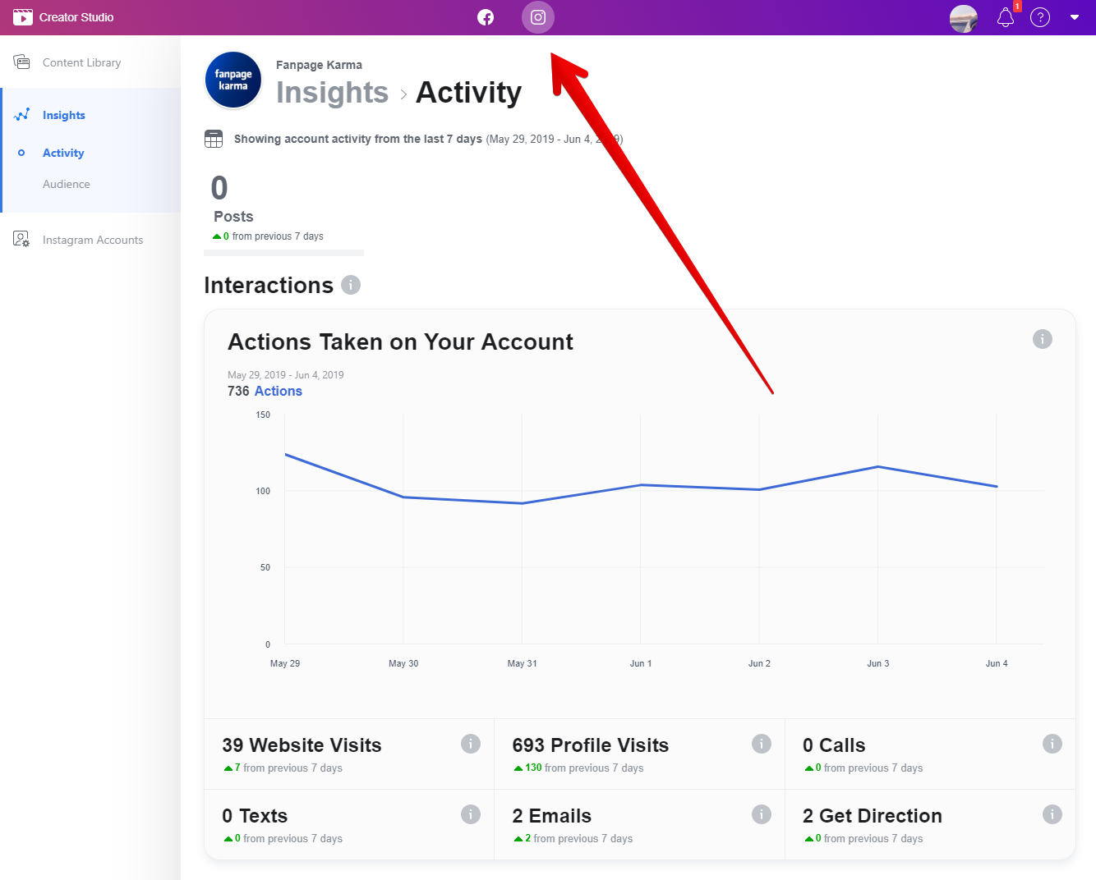Show info for Profile Visits
This screenshot has height=880, width=1096.
pyautogui.click(x=762, y=744)
